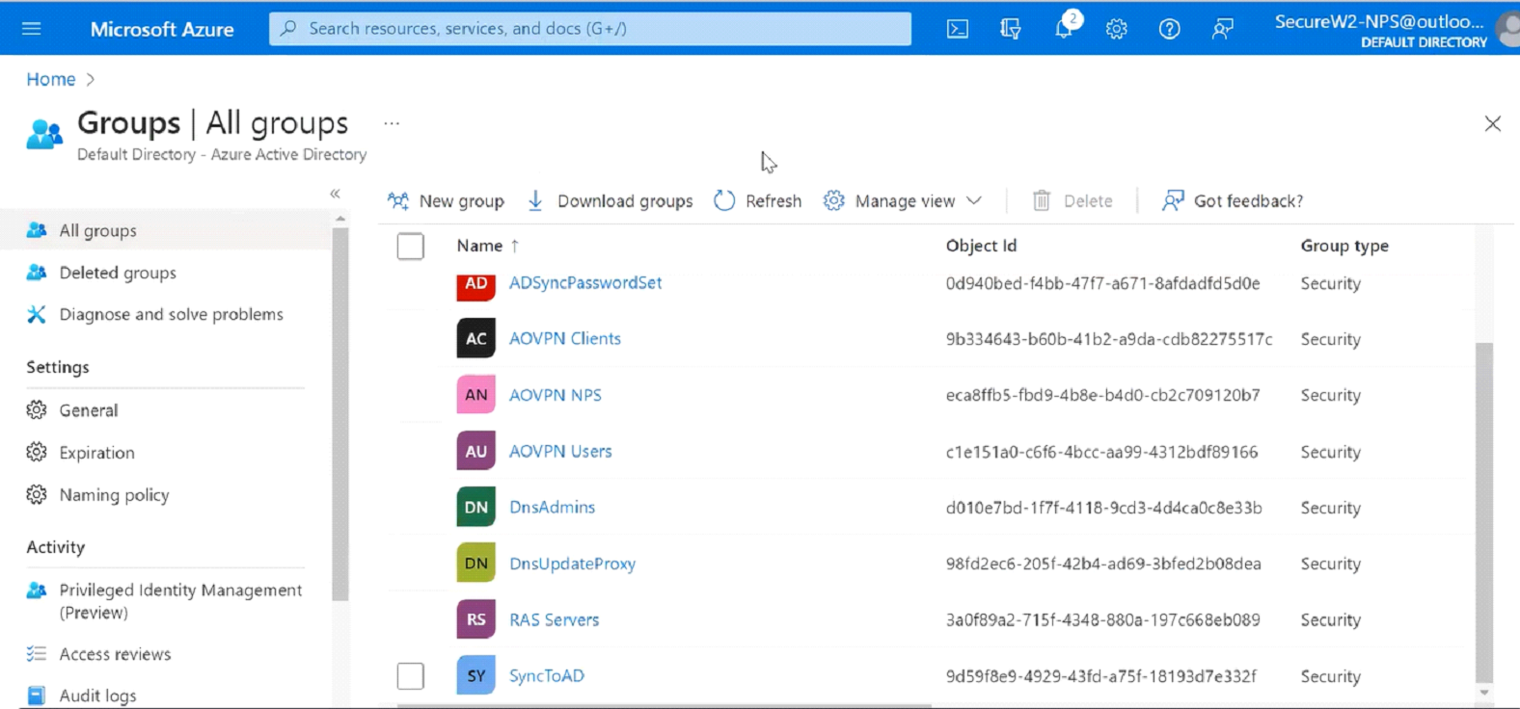This screenshot has height=709, width=1520.
Task: Create a New group
Action: click(446, 200)
